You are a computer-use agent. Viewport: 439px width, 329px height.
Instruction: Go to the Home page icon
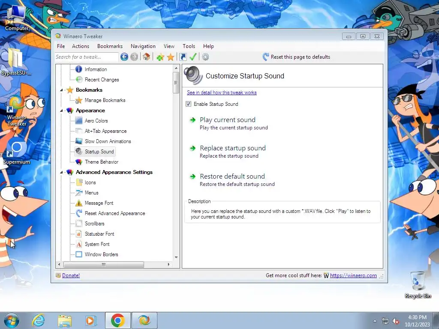click(x=146, y=57)
